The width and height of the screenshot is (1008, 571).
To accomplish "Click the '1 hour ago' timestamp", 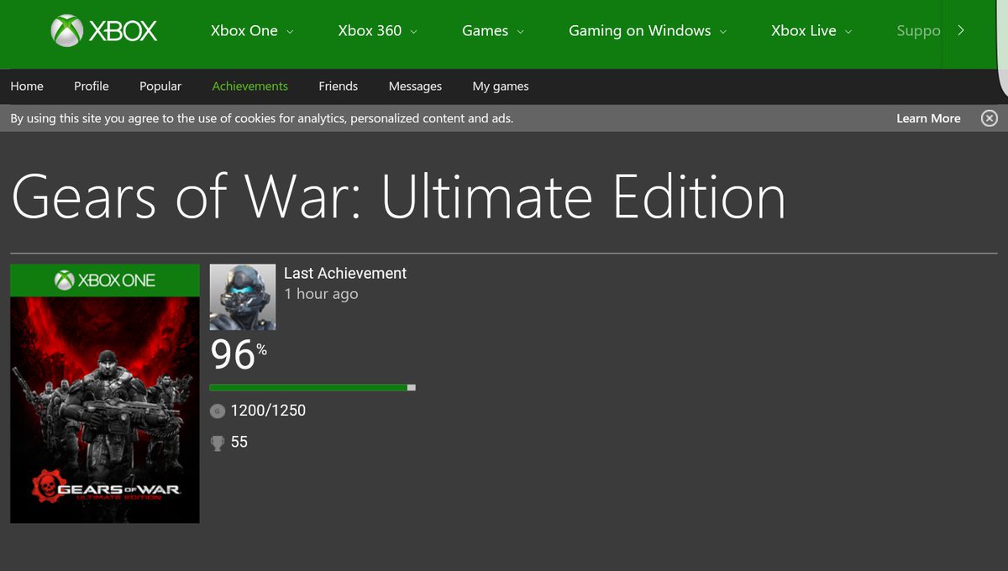I will 321,294.
